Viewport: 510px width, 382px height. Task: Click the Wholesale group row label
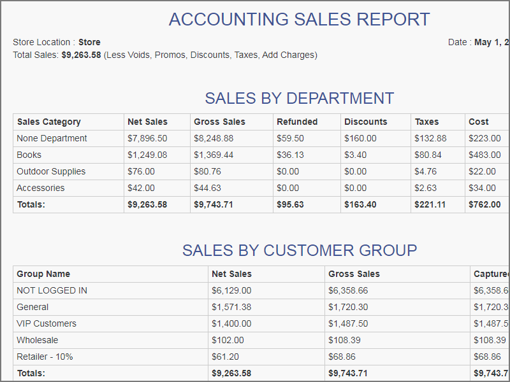click(x=37, y=340)
